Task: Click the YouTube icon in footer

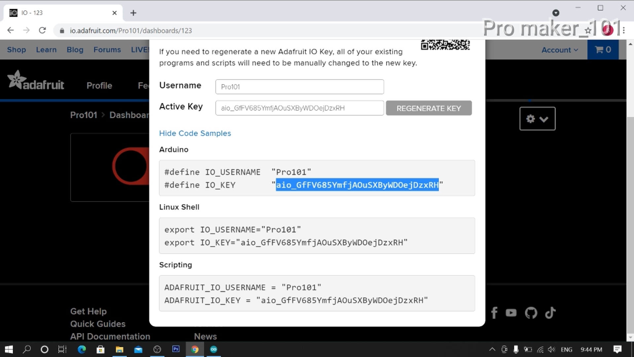Action: (x=511, y=313)
